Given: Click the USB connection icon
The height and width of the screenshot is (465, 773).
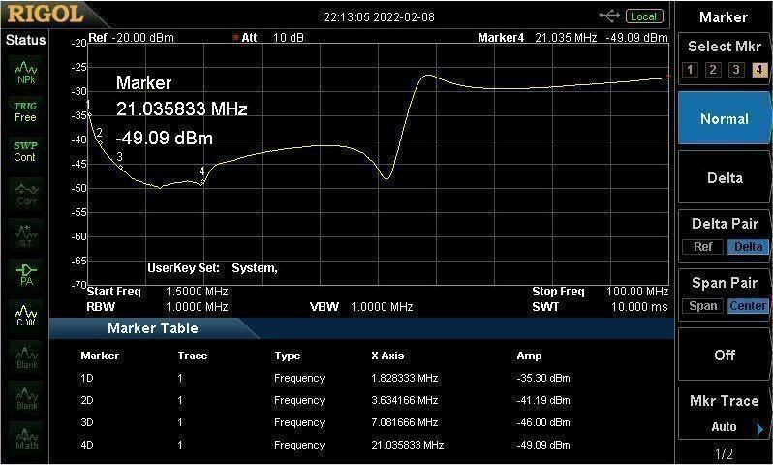Looking at the screenshot, I should [x=609, y=16].
